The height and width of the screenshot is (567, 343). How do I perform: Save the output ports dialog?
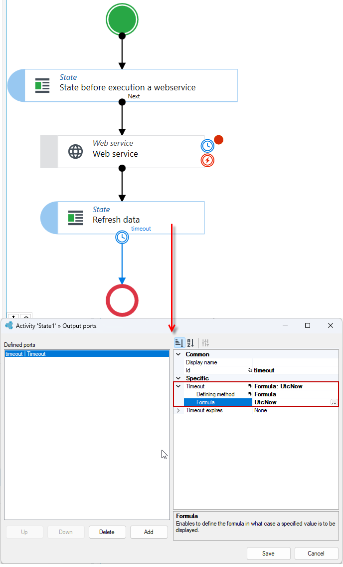pos(268,553)
